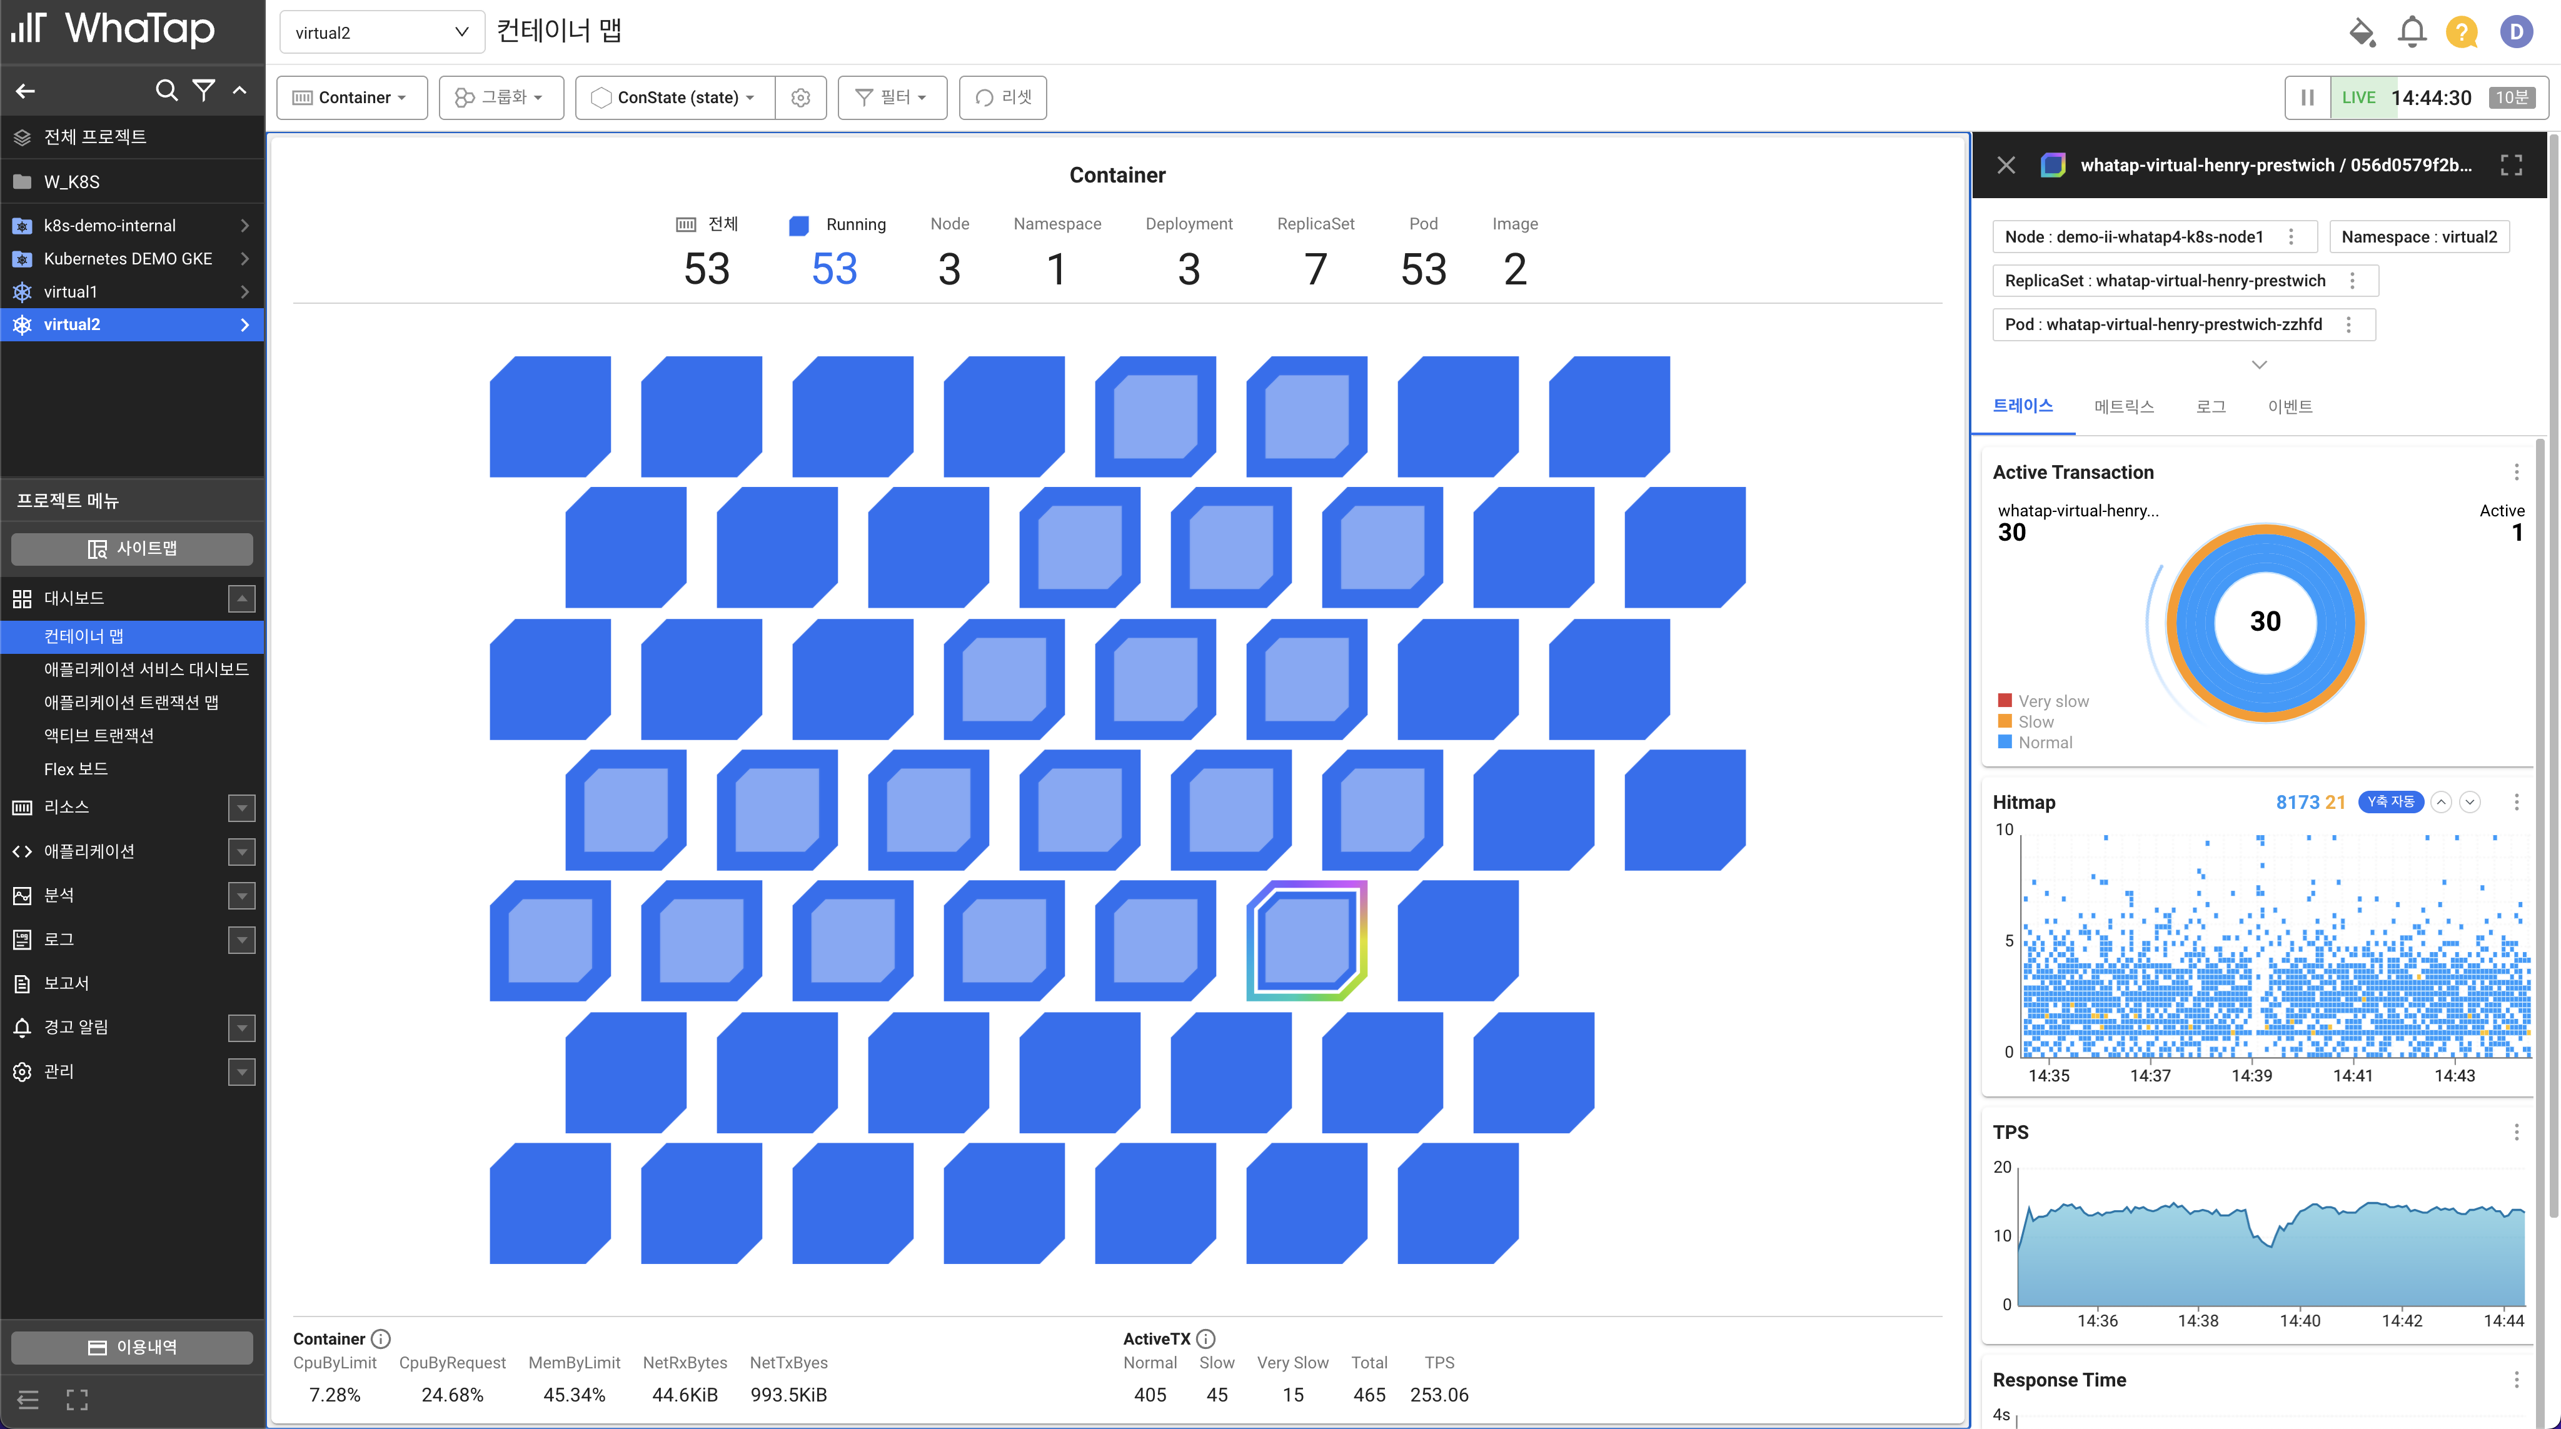Open the virtual2 project dropdown
The width and height of the screenshot is (2561, 1429).
pyautogui.click(x=382, y=32)
